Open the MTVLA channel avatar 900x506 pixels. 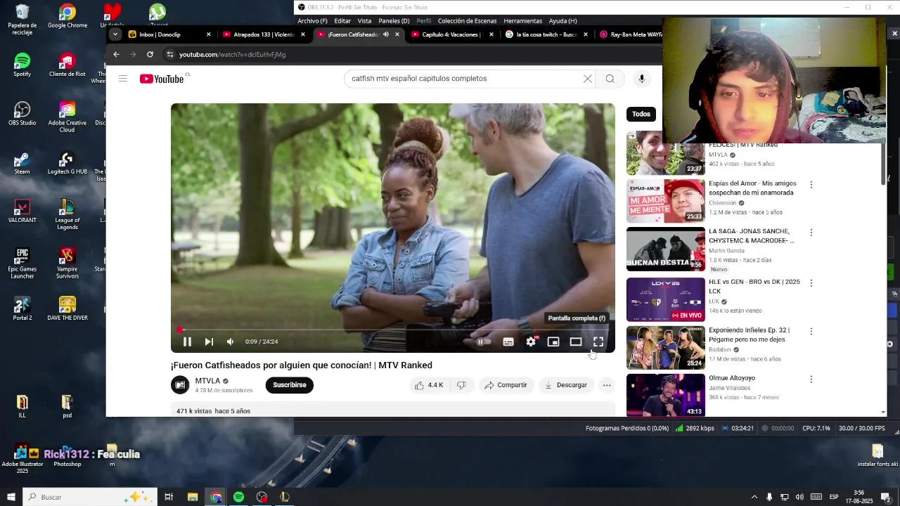180,385
